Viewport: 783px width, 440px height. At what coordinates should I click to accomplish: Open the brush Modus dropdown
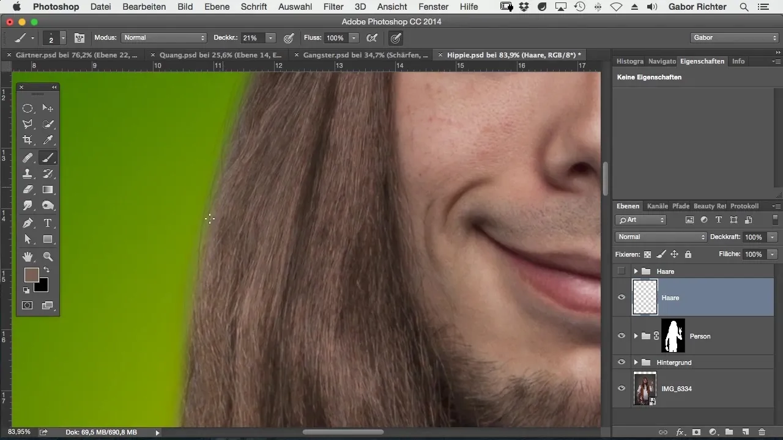163,38
